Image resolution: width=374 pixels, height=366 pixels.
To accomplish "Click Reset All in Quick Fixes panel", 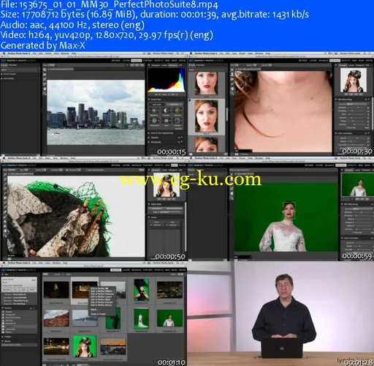I will pos(178,129).
